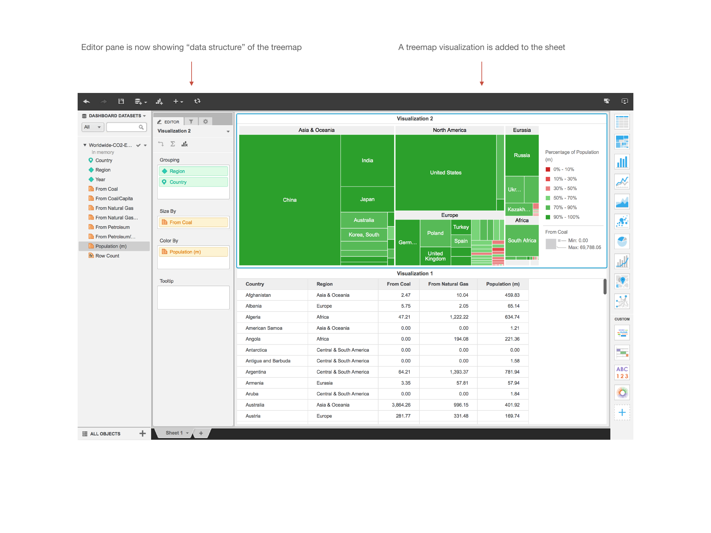Click the redo arrow in top toolbar
Image resolution: width=711 pixels, height=533 pixels.
pyautogui.click(x=104, y=101)
